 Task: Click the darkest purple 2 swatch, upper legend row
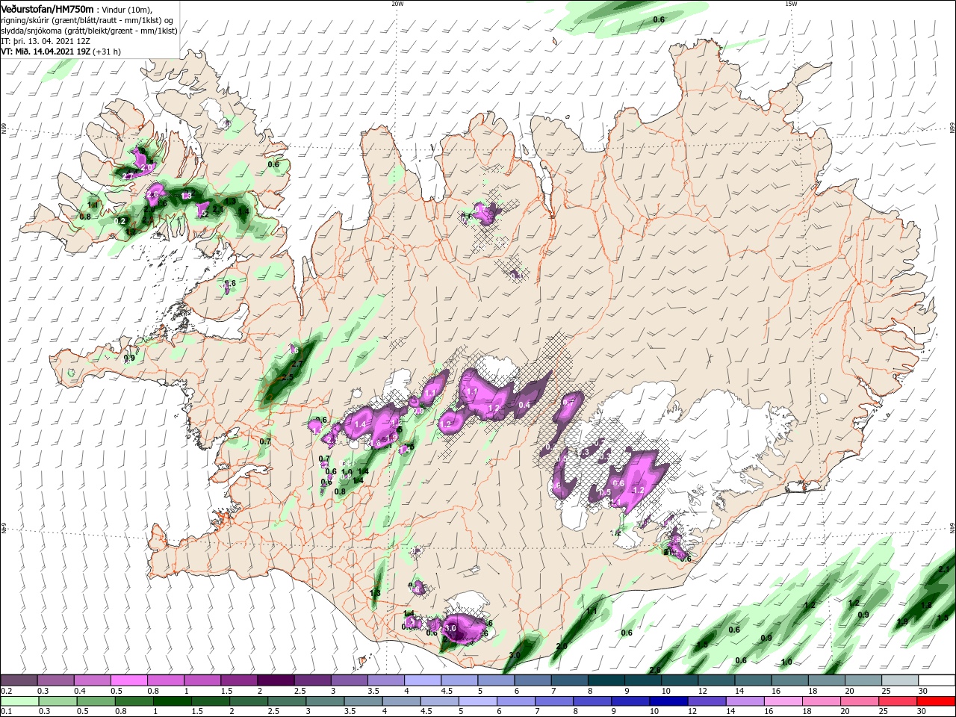click(275, 680)
